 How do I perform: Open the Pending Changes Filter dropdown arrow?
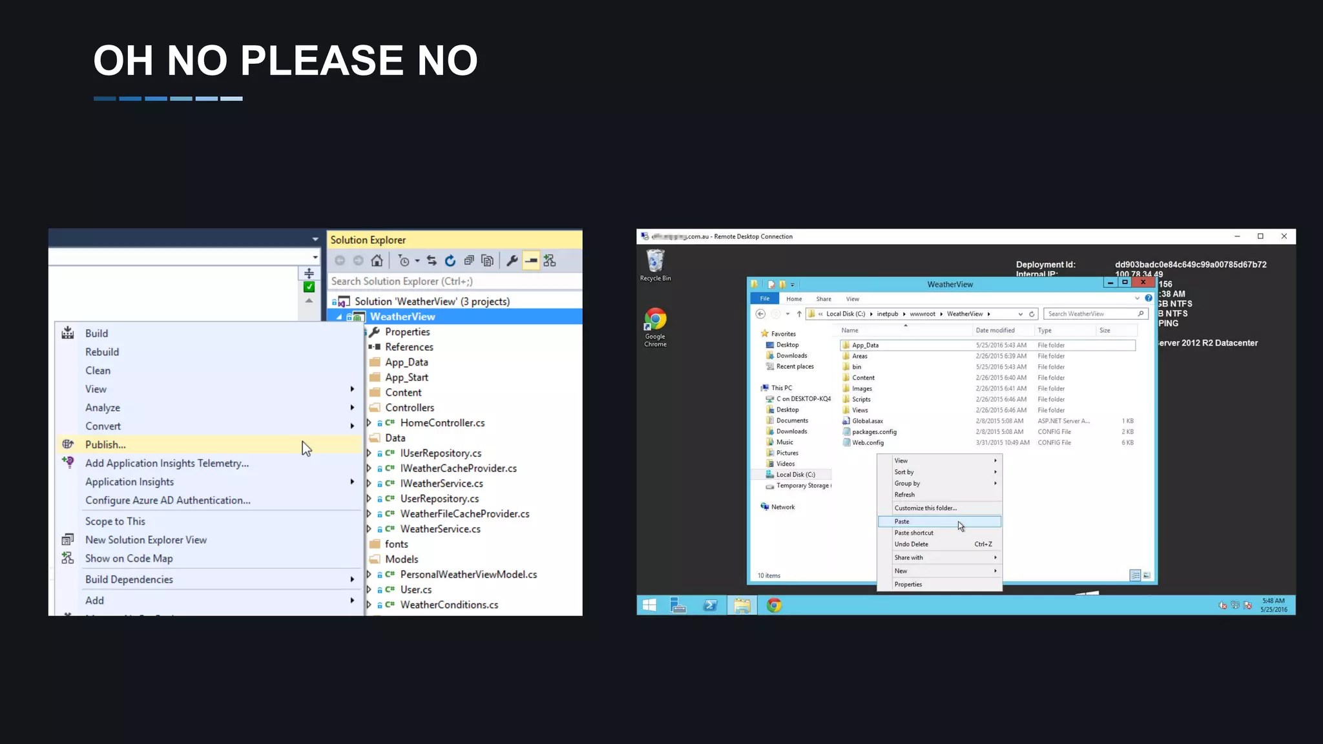pyautogui.click(x=417, y=261)
